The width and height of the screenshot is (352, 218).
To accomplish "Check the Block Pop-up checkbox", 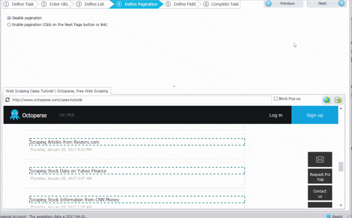I will [276, 99].
